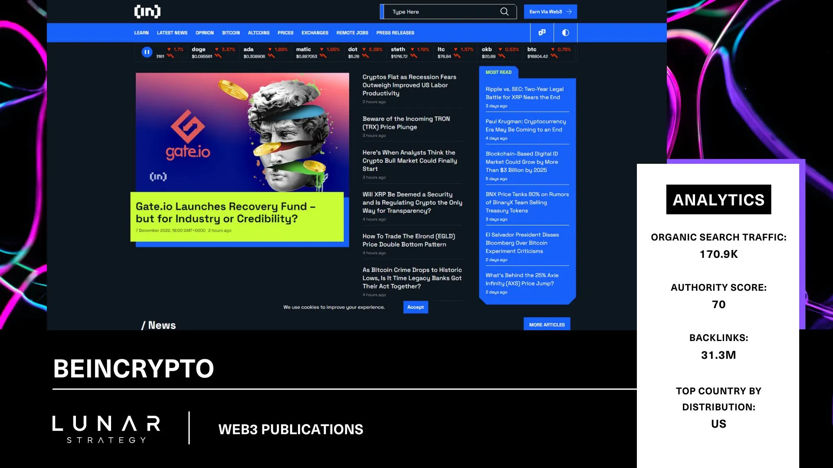
Task: Click the BeInCrypto logo in the header
Action: click(x=148, y=11)
